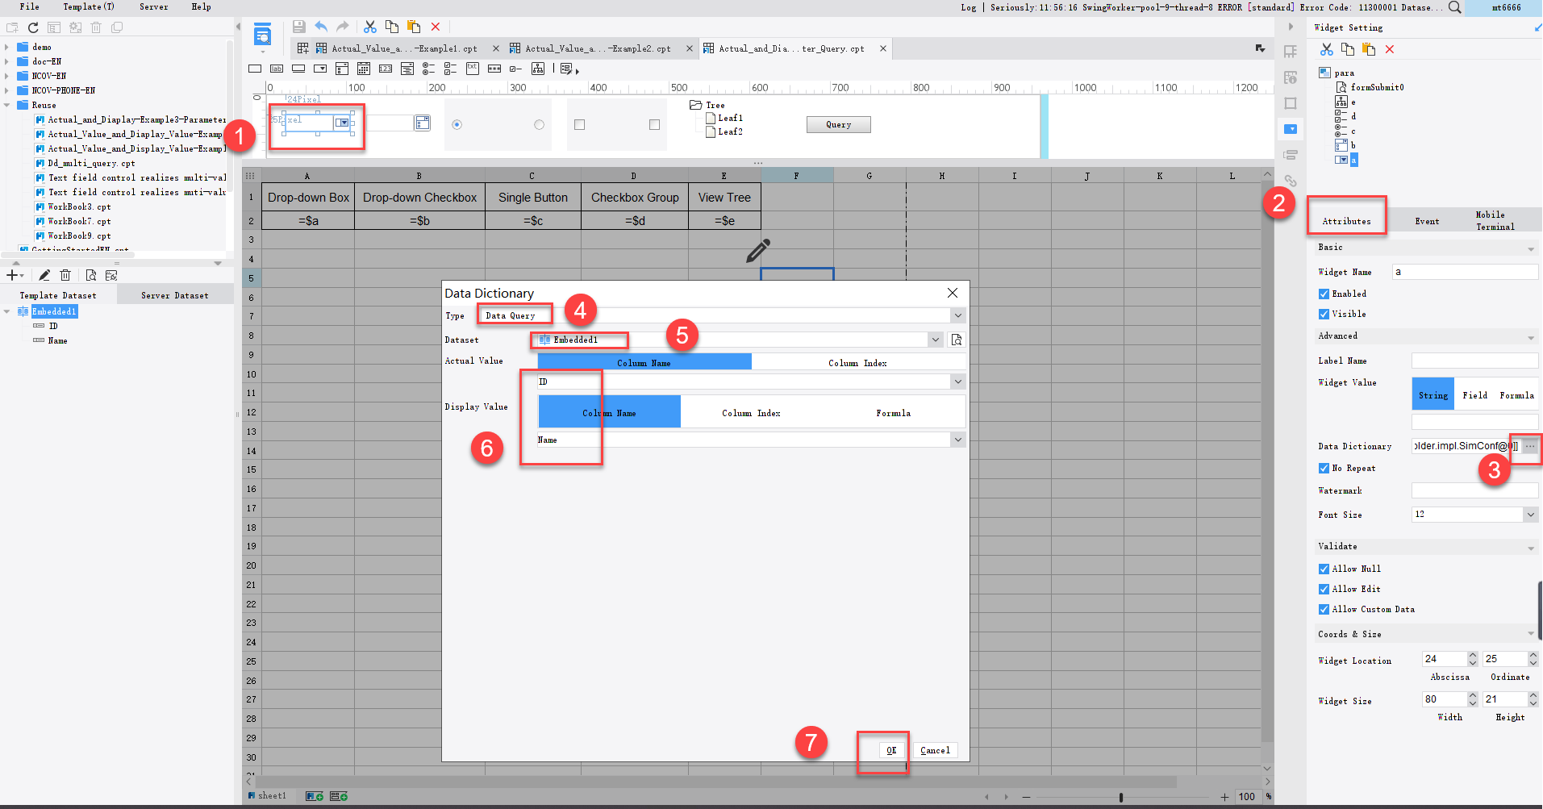Image resolution: width=1543 pixels, height=809 pixels.
Task: Open the Display Value Name column dropdown
Action: tap(957, 440)
